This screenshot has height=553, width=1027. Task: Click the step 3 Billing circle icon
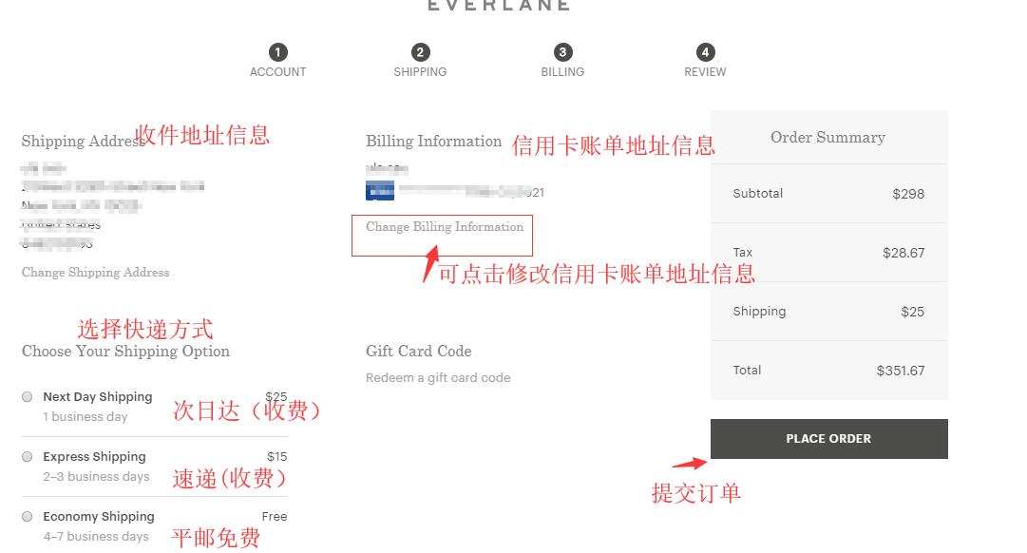pyautogui.click(x=562, y=52)
